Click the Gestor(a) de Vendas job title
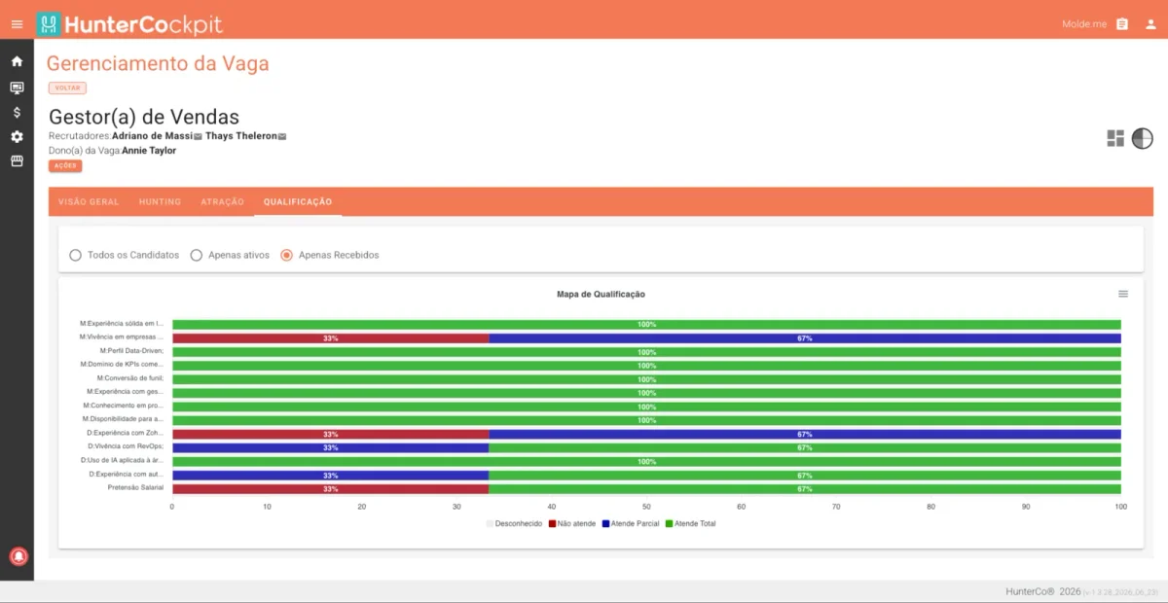1168x603 pixels. 144,118
